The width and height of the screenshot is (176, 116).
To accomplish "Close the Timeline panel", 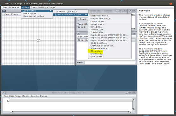I will 134,93.
